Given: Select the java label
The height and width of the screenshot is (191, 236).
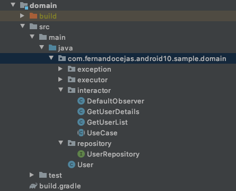Looking at the screenshot, I should (65, 48).
